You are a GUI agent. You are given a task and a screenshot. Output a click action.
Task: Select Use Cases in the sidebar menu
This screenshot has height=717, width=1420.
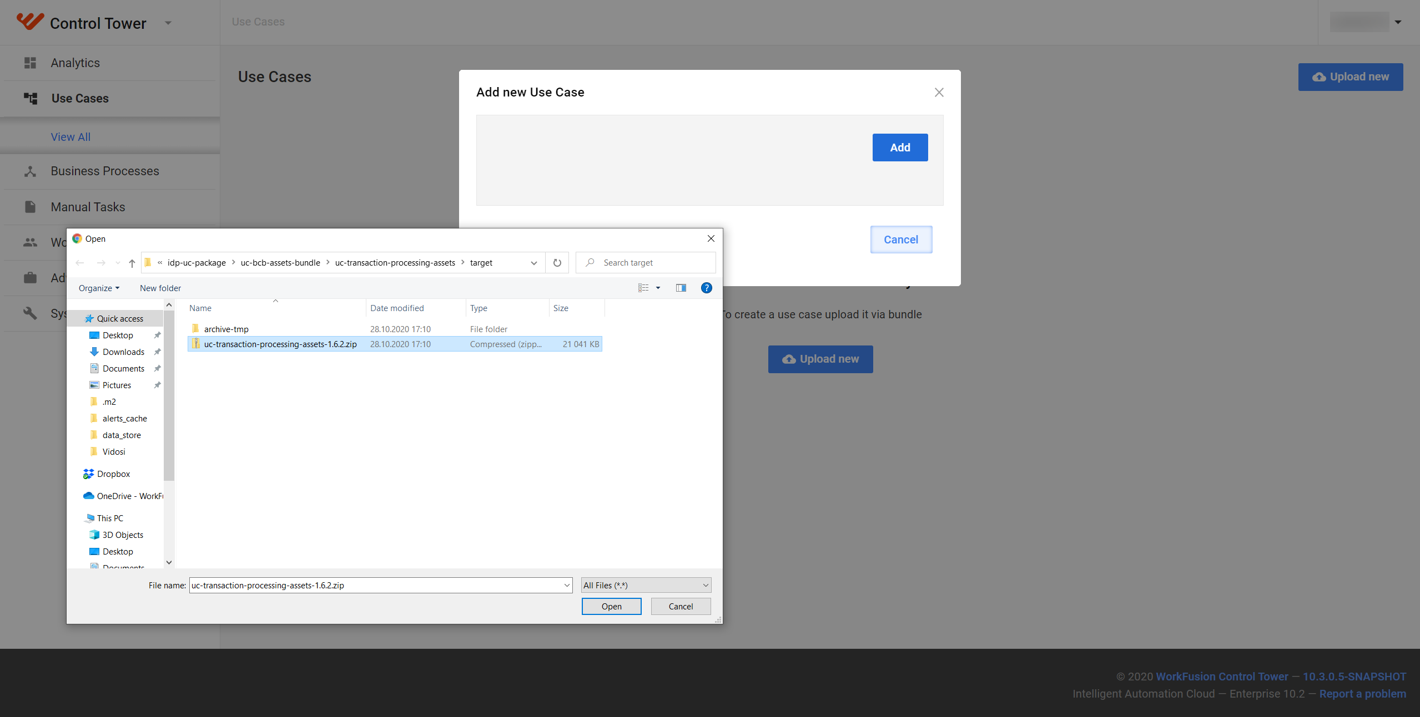point(80,99)
